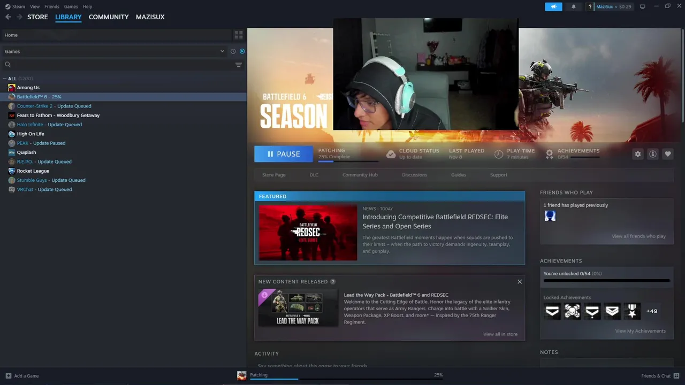Click Home in the library sidebar

coord(116,35)
